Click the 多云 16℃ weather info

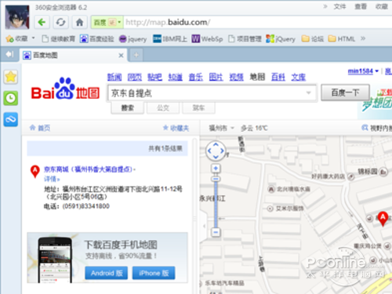254,128
